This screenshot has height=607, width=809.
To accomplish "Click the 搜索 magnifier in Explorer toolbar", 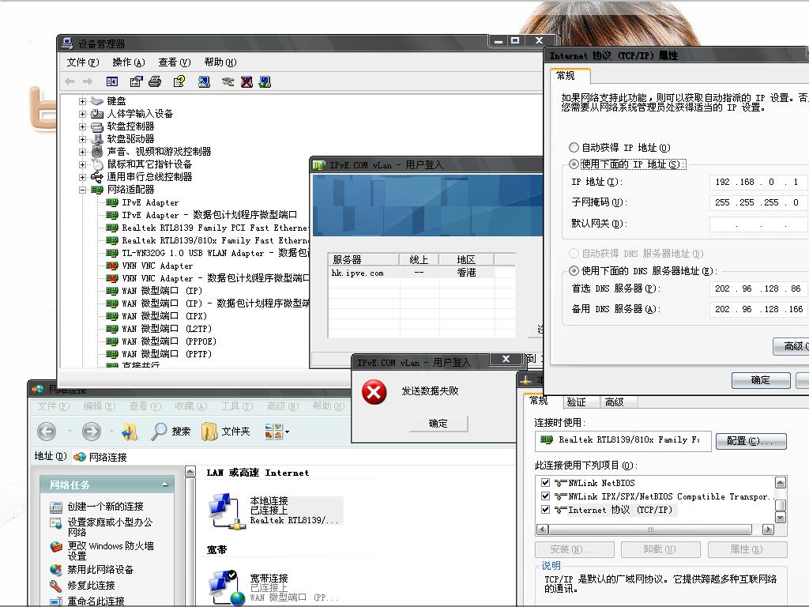I will pos(160,432).
